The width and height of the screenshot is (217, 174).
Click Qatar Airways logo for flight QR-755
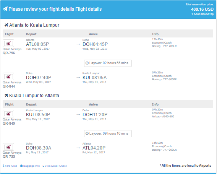[x=8, y=147]
